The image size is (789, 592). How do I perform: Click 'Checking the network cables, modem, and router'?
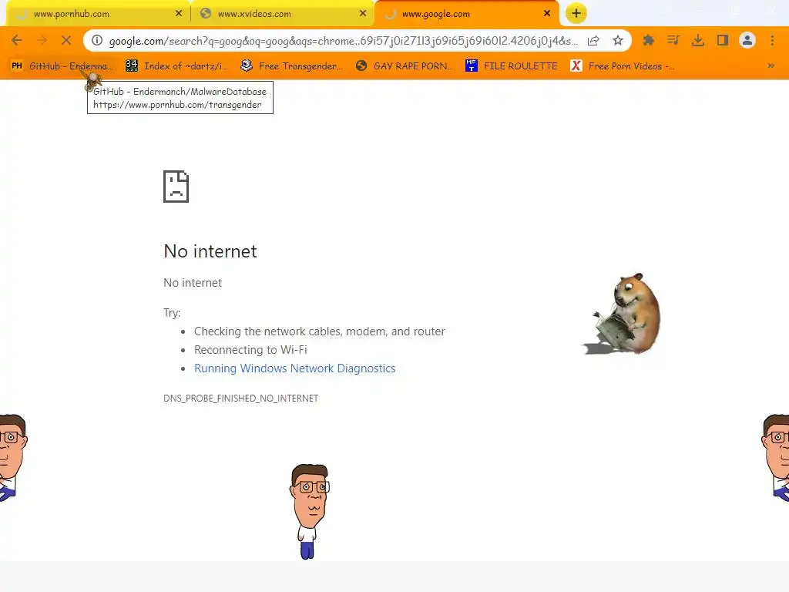tap(320, 331)
